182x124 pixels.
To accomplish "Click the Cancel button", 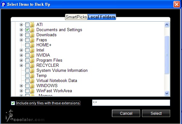I will pos(126,113).
